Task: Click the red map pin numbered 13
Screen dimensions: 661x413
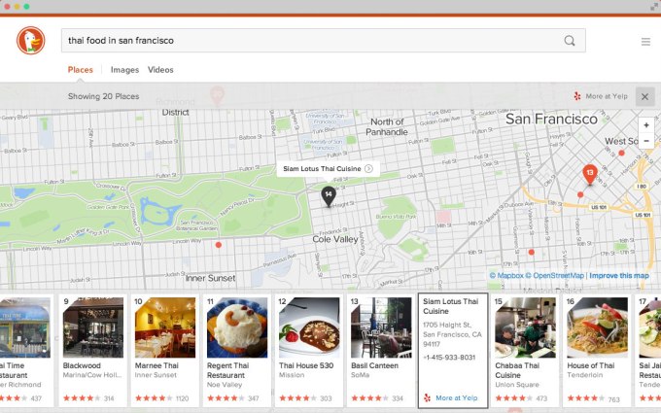Action: (x=590, y=175)
